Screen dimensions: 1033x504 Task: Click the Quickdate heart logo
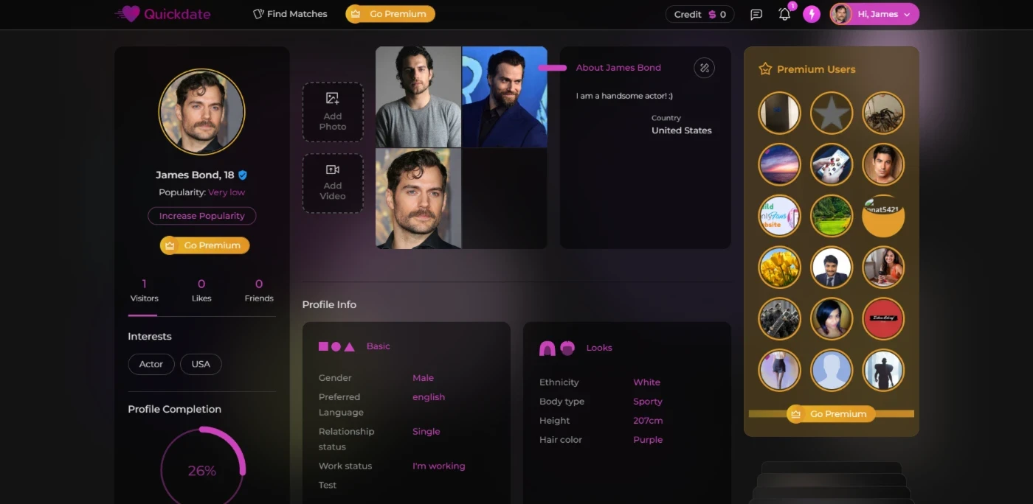pyautogui.click(x=129, y=14)
